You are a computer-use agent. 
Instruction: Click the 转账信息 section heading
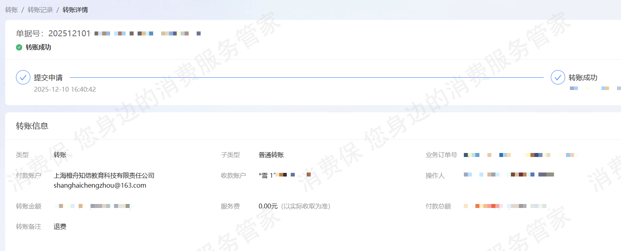tap(32, 126)
